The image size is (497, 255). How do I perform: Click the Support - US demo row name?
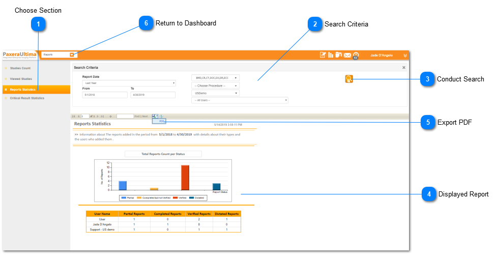[x=102, y=230]
